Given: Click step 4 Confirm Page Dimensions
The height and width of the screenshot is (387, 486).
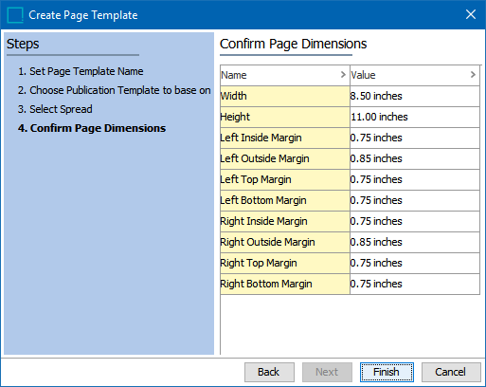Looking at the screenshot, I should coord(92,128).
